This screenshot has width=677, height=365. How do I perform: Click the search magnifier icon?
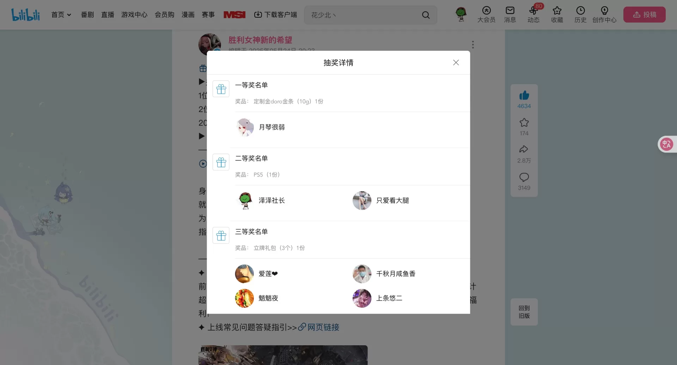(426, 15)
